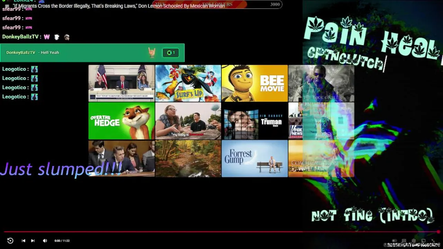Open the Fox News video thumbnail
Viewport: 443px width, 249px height.
[321, 121]
